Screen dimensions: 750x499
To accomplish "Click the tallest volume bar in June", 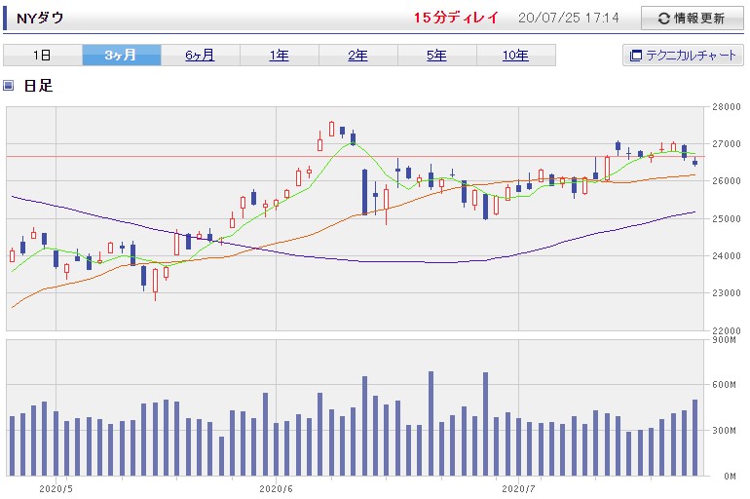I will (x=431, y=423).
